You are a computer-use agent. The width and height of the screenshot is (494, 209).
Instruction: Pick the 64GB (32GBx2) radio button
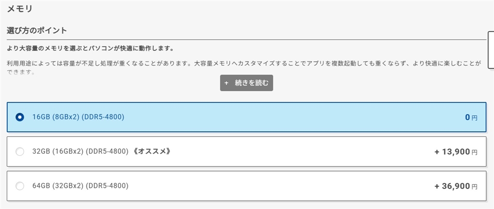click(x=20, y=186)
